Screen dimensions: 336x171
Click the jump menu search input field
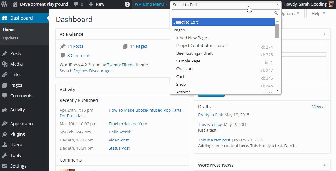(x=222, y=13)
